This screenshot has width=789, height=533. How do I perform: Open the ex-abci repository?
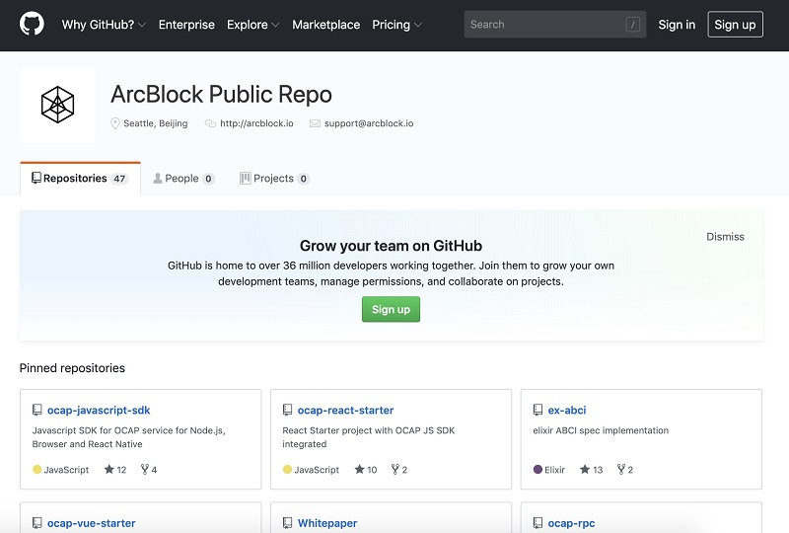click(567, 410)
